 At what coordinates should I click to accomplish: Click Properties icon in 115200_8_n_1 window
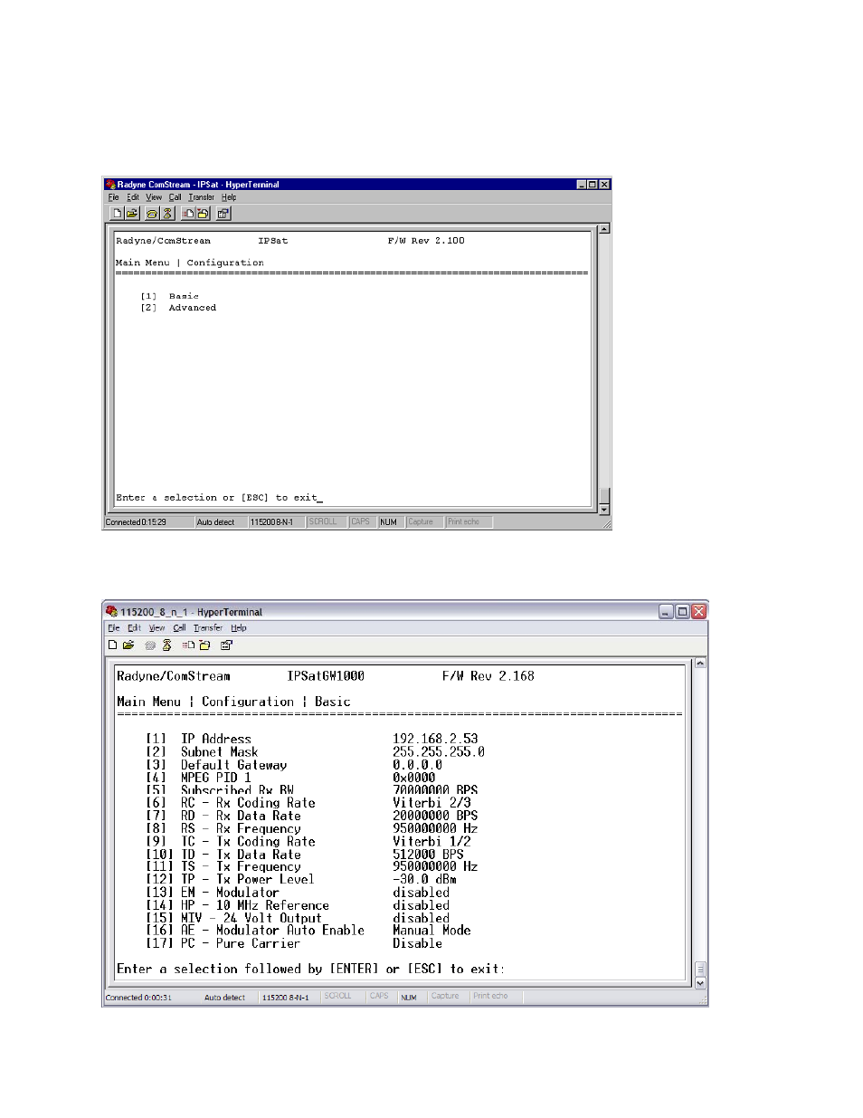pyautogui.click(x=226, y=645)
